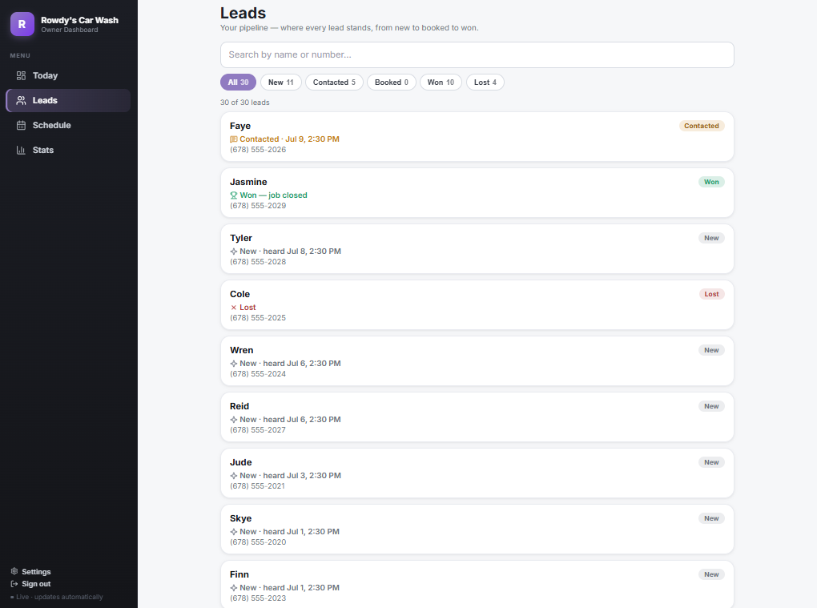Show Booked 0 leads
This screenshot has width=817, height=608.
[392, 83]
